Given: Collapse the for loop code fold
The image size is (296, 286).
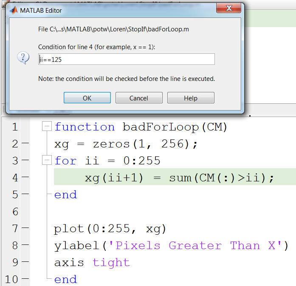Looking at the screenshot, I should (47, 161).
